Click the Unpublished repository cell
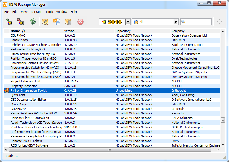This screenshot has height=162, width=229. pyautogui.click(x=142, y=90)
